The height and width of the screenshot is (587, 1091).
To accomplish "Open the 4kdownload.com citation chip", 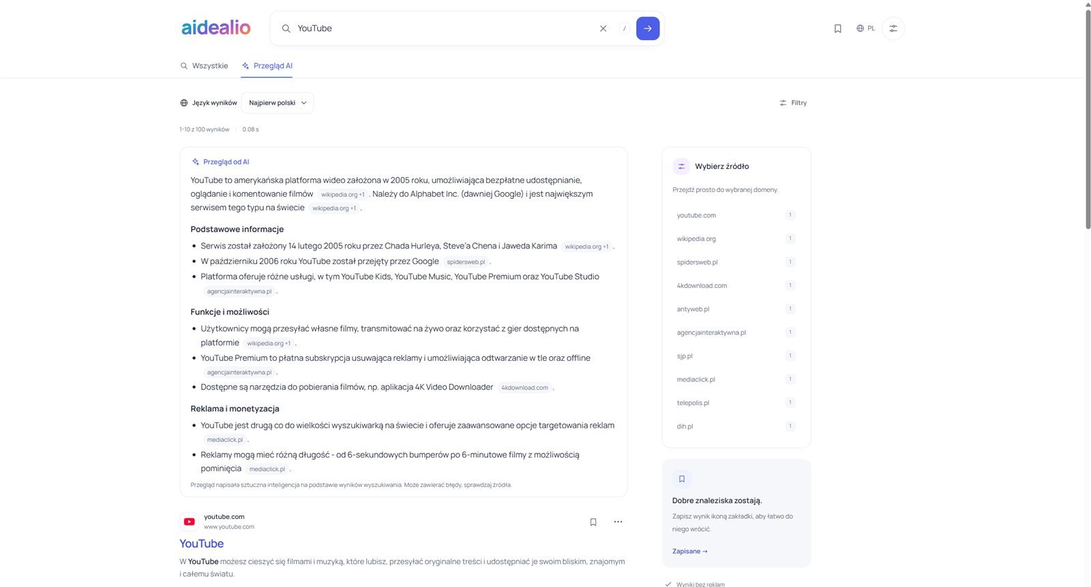I will [524, 388].
